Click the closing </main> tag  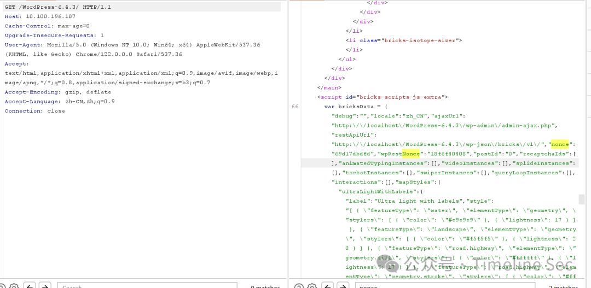[329, 87]
